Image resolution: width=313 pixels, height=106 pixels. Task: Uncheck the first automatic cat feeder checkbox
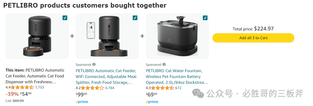tap(65, 18)
